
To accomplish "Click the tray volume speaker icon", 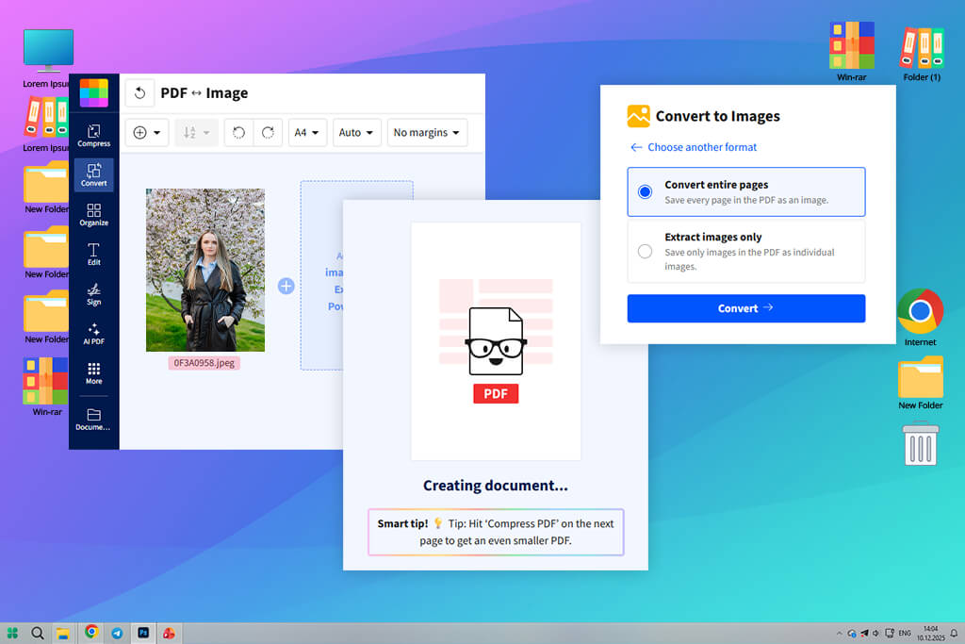I will click(x=875, y=634).
